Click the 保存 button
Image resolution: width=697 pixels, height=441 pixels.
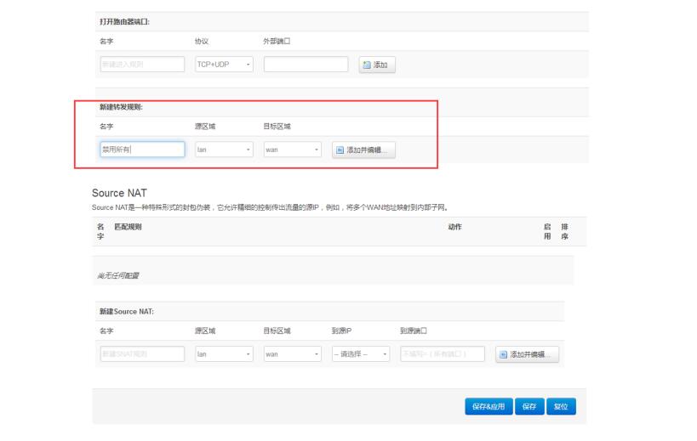(528, 407)
